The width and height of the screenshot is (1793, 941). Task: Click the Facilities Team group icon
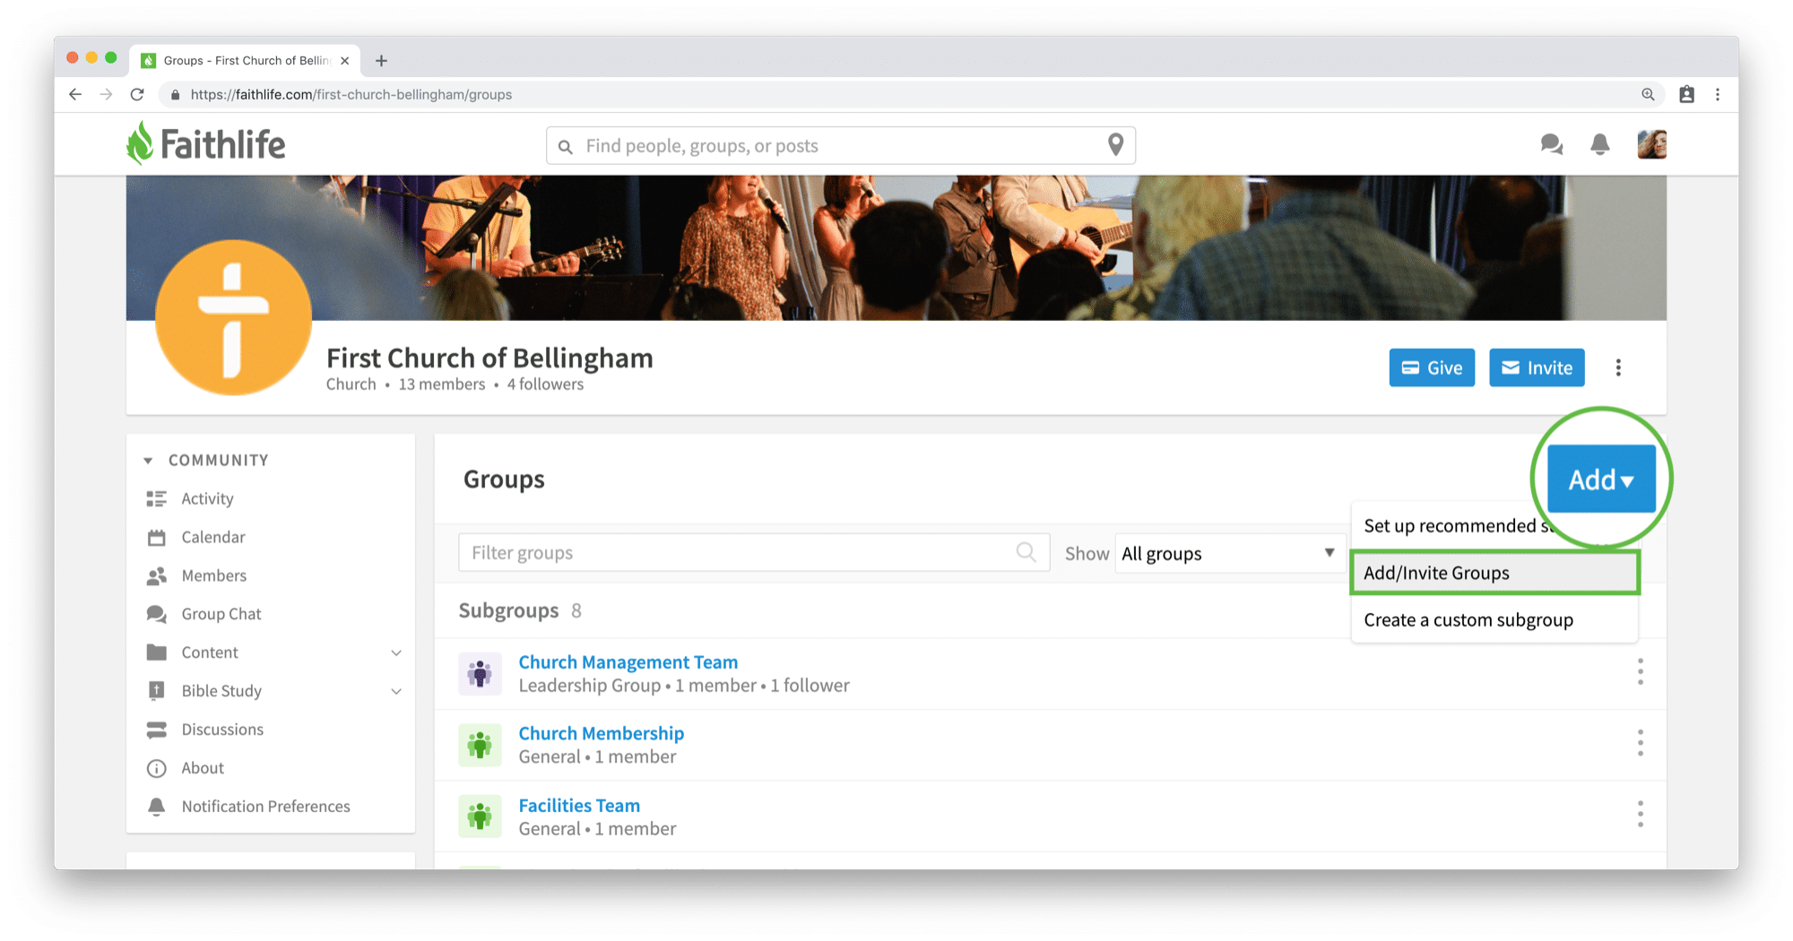pyautogui.click(x=480, y=816)
